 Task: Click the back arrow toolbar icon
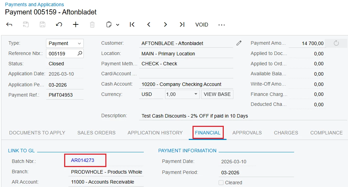(9, 24)
